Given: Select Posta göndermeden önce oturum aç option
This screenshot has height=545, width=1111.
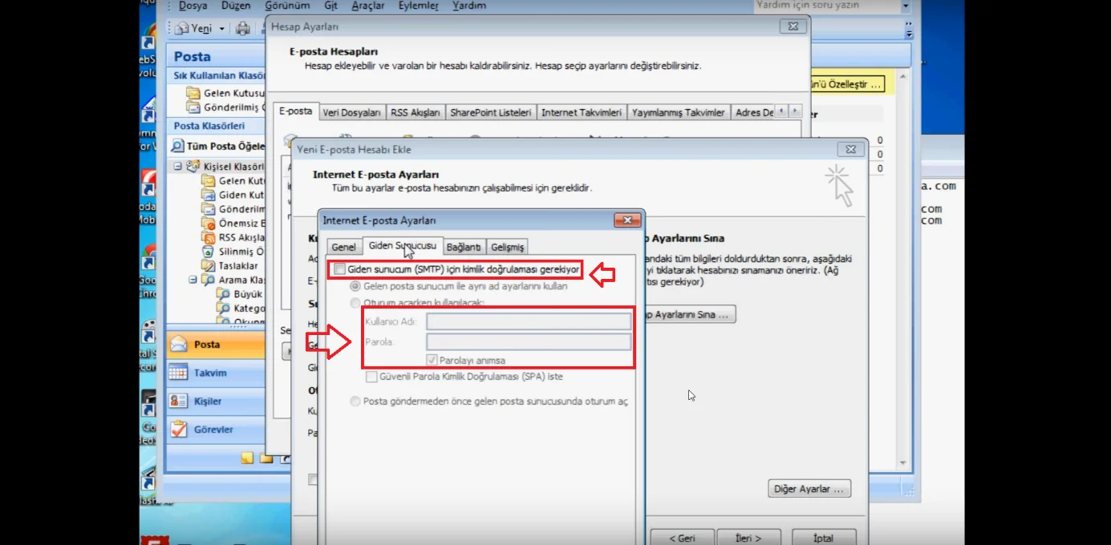Looking at the screenshot, I should [355, 402].
